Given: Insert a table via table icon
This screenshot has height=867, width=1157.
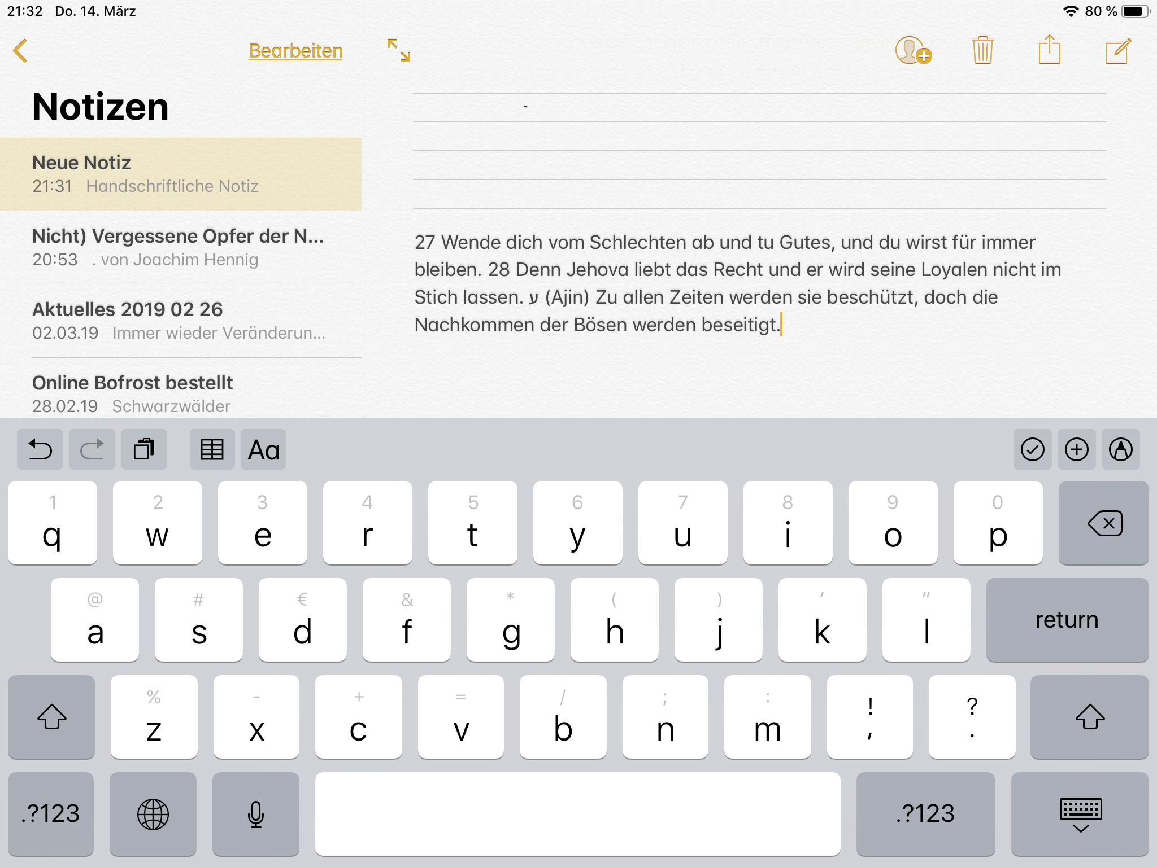Looking at the screenshot, I should (212, 450).
